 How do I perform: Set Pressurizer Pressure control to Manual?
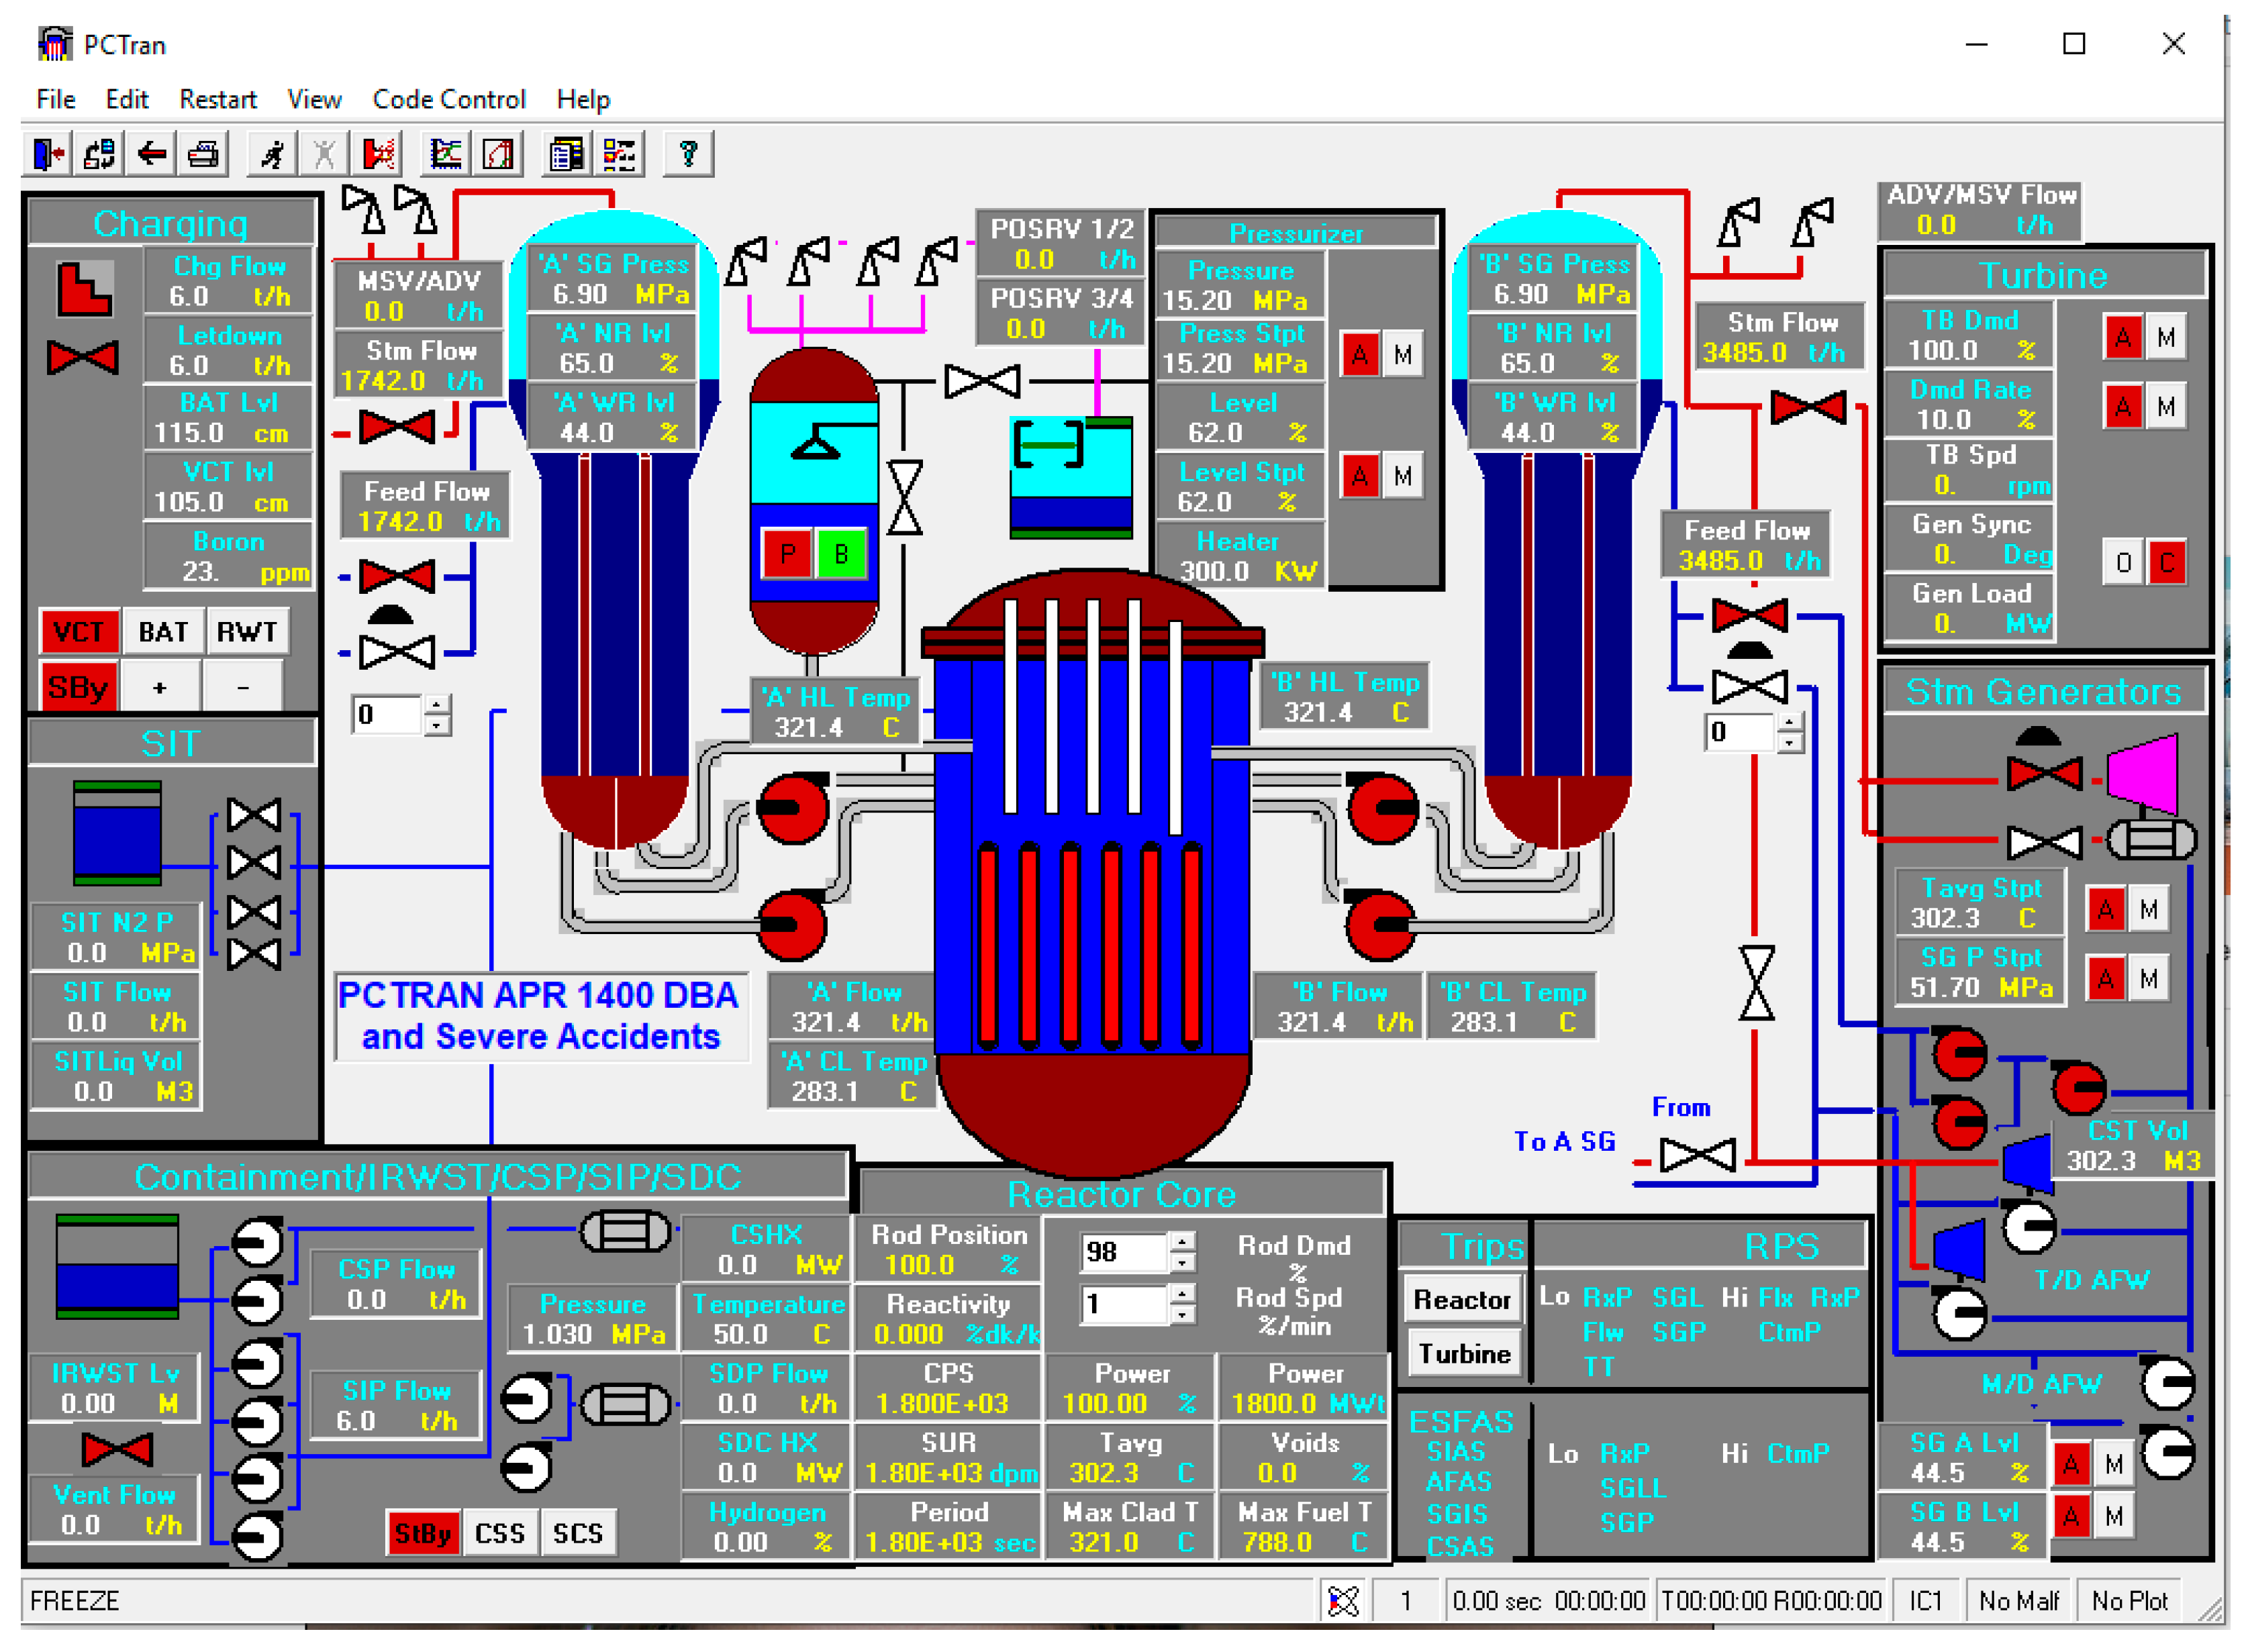pyautogui.click(x=1403, y=355)
